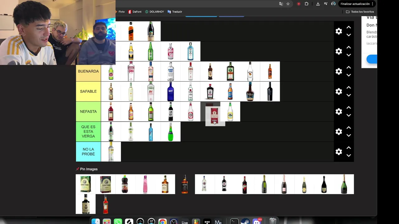Select the bottle in NO LA PROBÉ row
Viewport: 399px width, 224px height.
click(x=111, y=152)
